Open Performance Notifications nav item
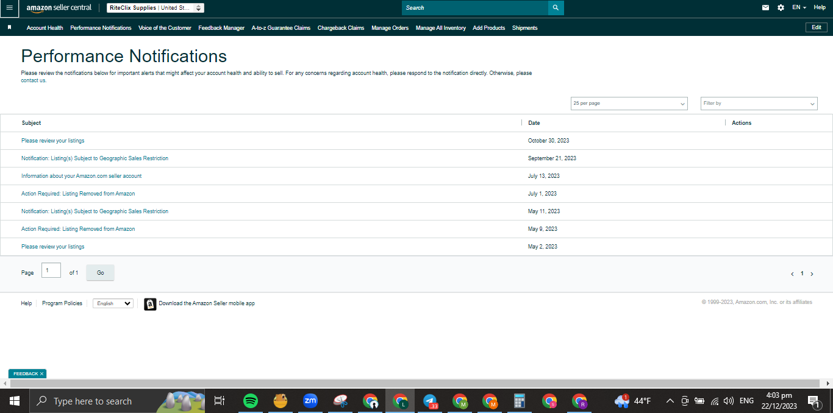Image resolution: width=833 pixels, height=413 pixels. [x=101, y=28]
